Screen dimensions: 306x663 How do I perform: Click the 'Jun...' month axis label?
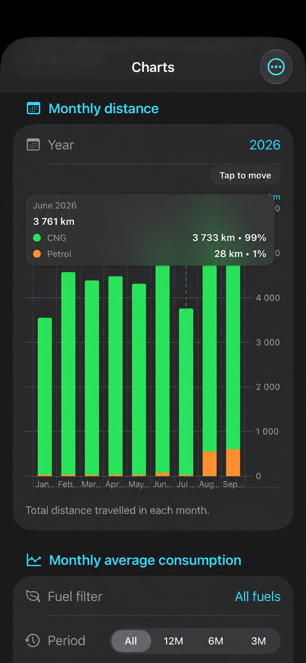tap(163, 484)
